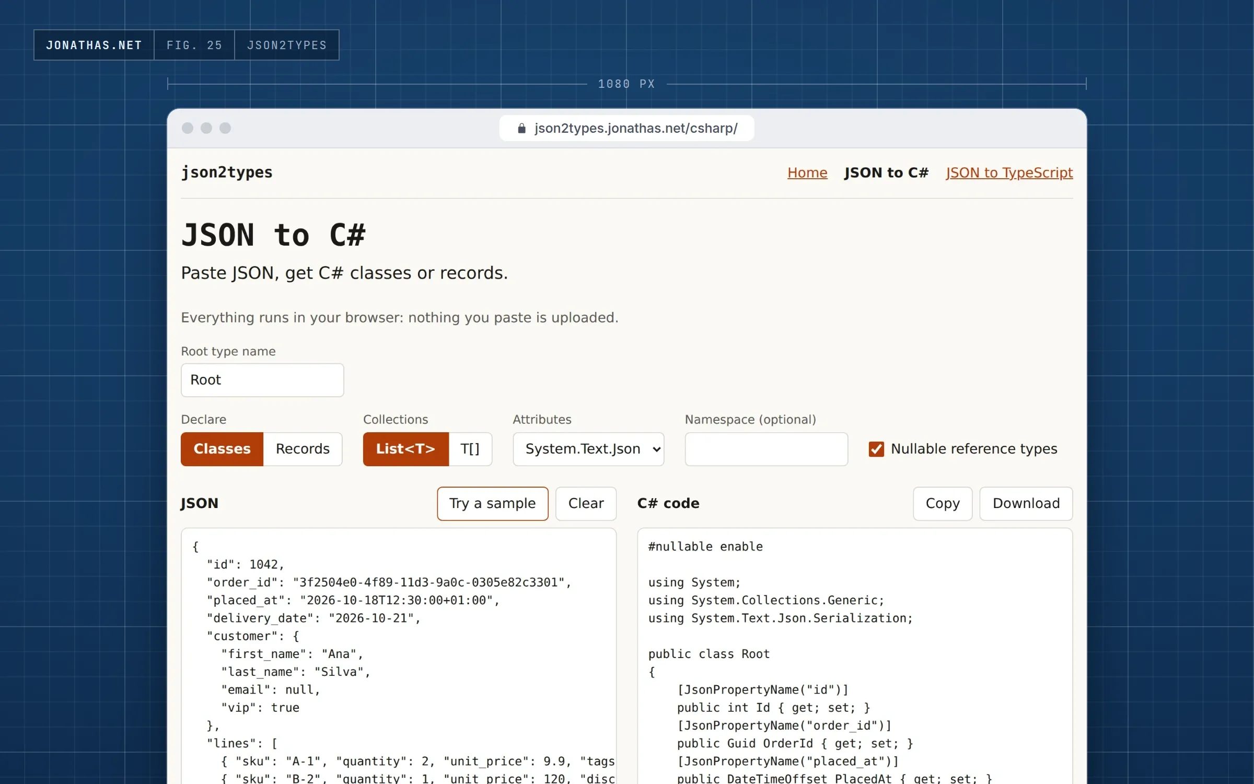The width and height of the screenshot is (1254, 784).
Task: Focus the Namespace (optional) field
Action: (x=767, y=449)
